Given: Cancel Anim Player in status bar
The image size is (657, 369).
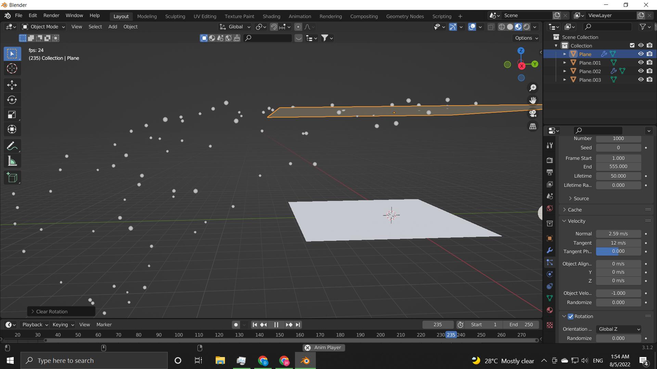Looking at the screenshot, I should click(x=308, y=348).
